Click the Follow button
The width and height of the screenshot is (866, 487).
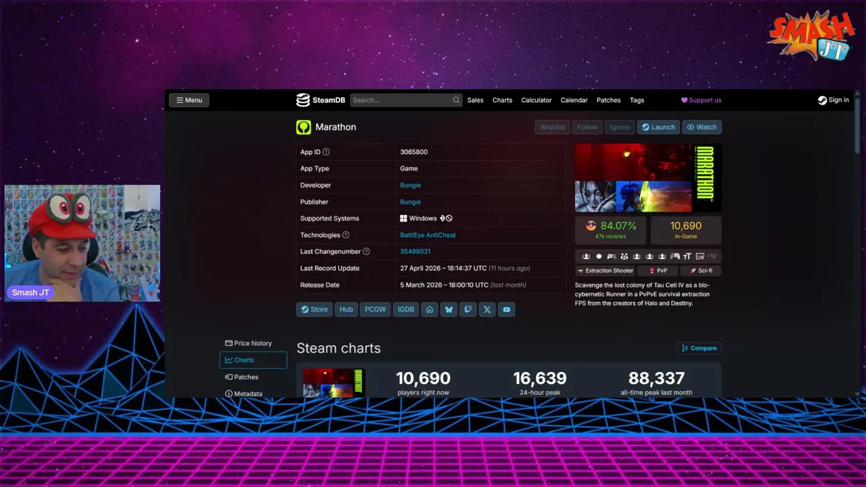click(x=587, y=127)
